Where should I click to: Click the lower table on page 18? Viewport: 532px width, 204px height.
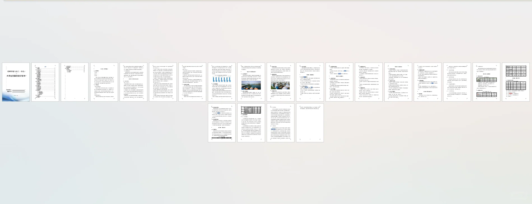(516, 86)
